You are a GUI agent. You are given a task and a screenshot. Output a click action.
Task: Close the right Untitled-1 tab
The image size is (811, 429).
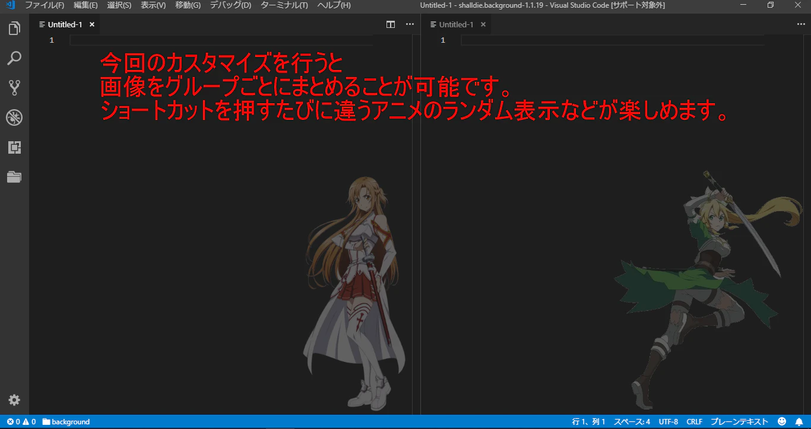(483, 24)
